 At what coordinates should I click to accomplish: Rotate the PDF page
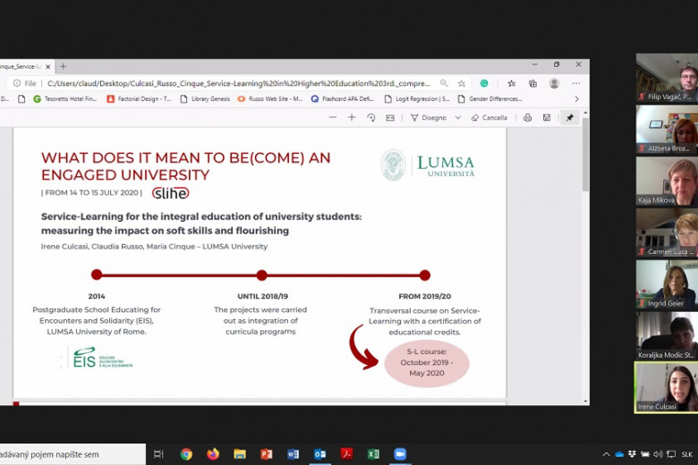tap(370, 117)
